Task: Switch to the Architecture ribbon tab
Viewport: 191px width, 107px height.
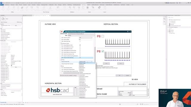Action: point(7,5)
